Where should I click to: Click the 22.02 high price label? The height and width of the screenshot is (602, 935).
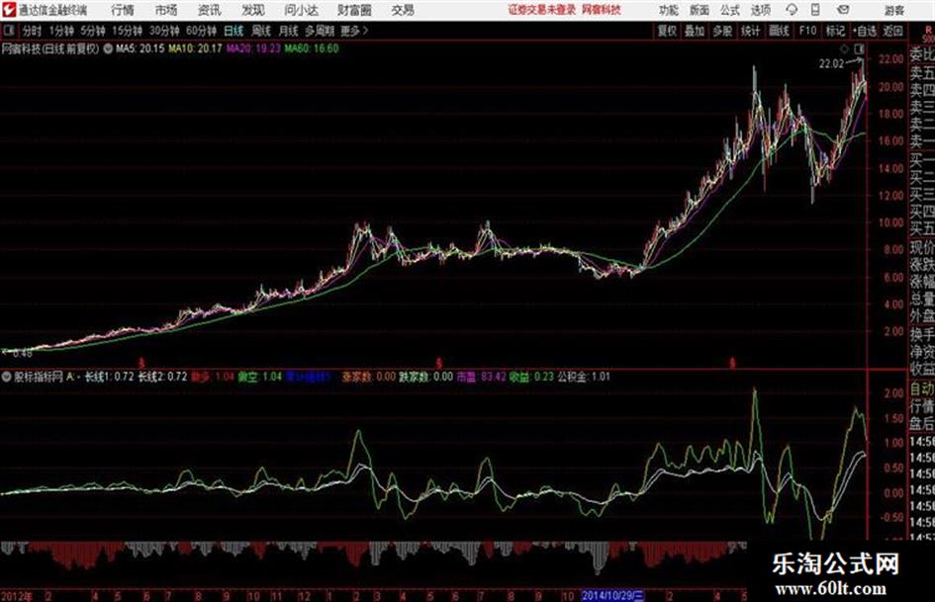click(x=831, y=64)
